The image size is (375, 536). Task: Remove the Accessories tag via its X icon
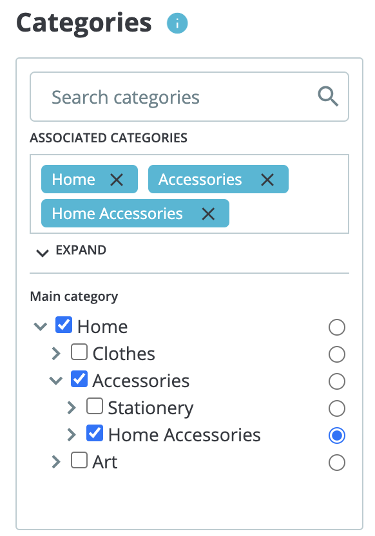tap(267, 179)
